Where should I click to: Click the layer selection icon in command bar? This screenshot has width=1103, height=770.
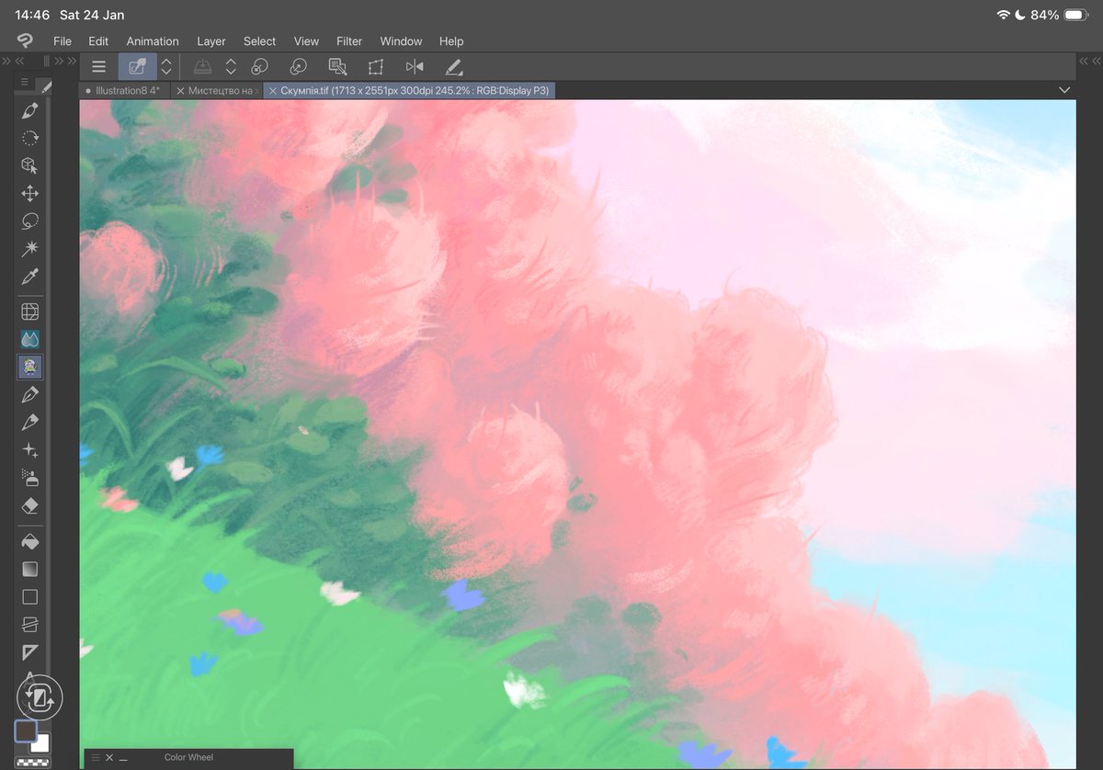[x=337, y=67]
